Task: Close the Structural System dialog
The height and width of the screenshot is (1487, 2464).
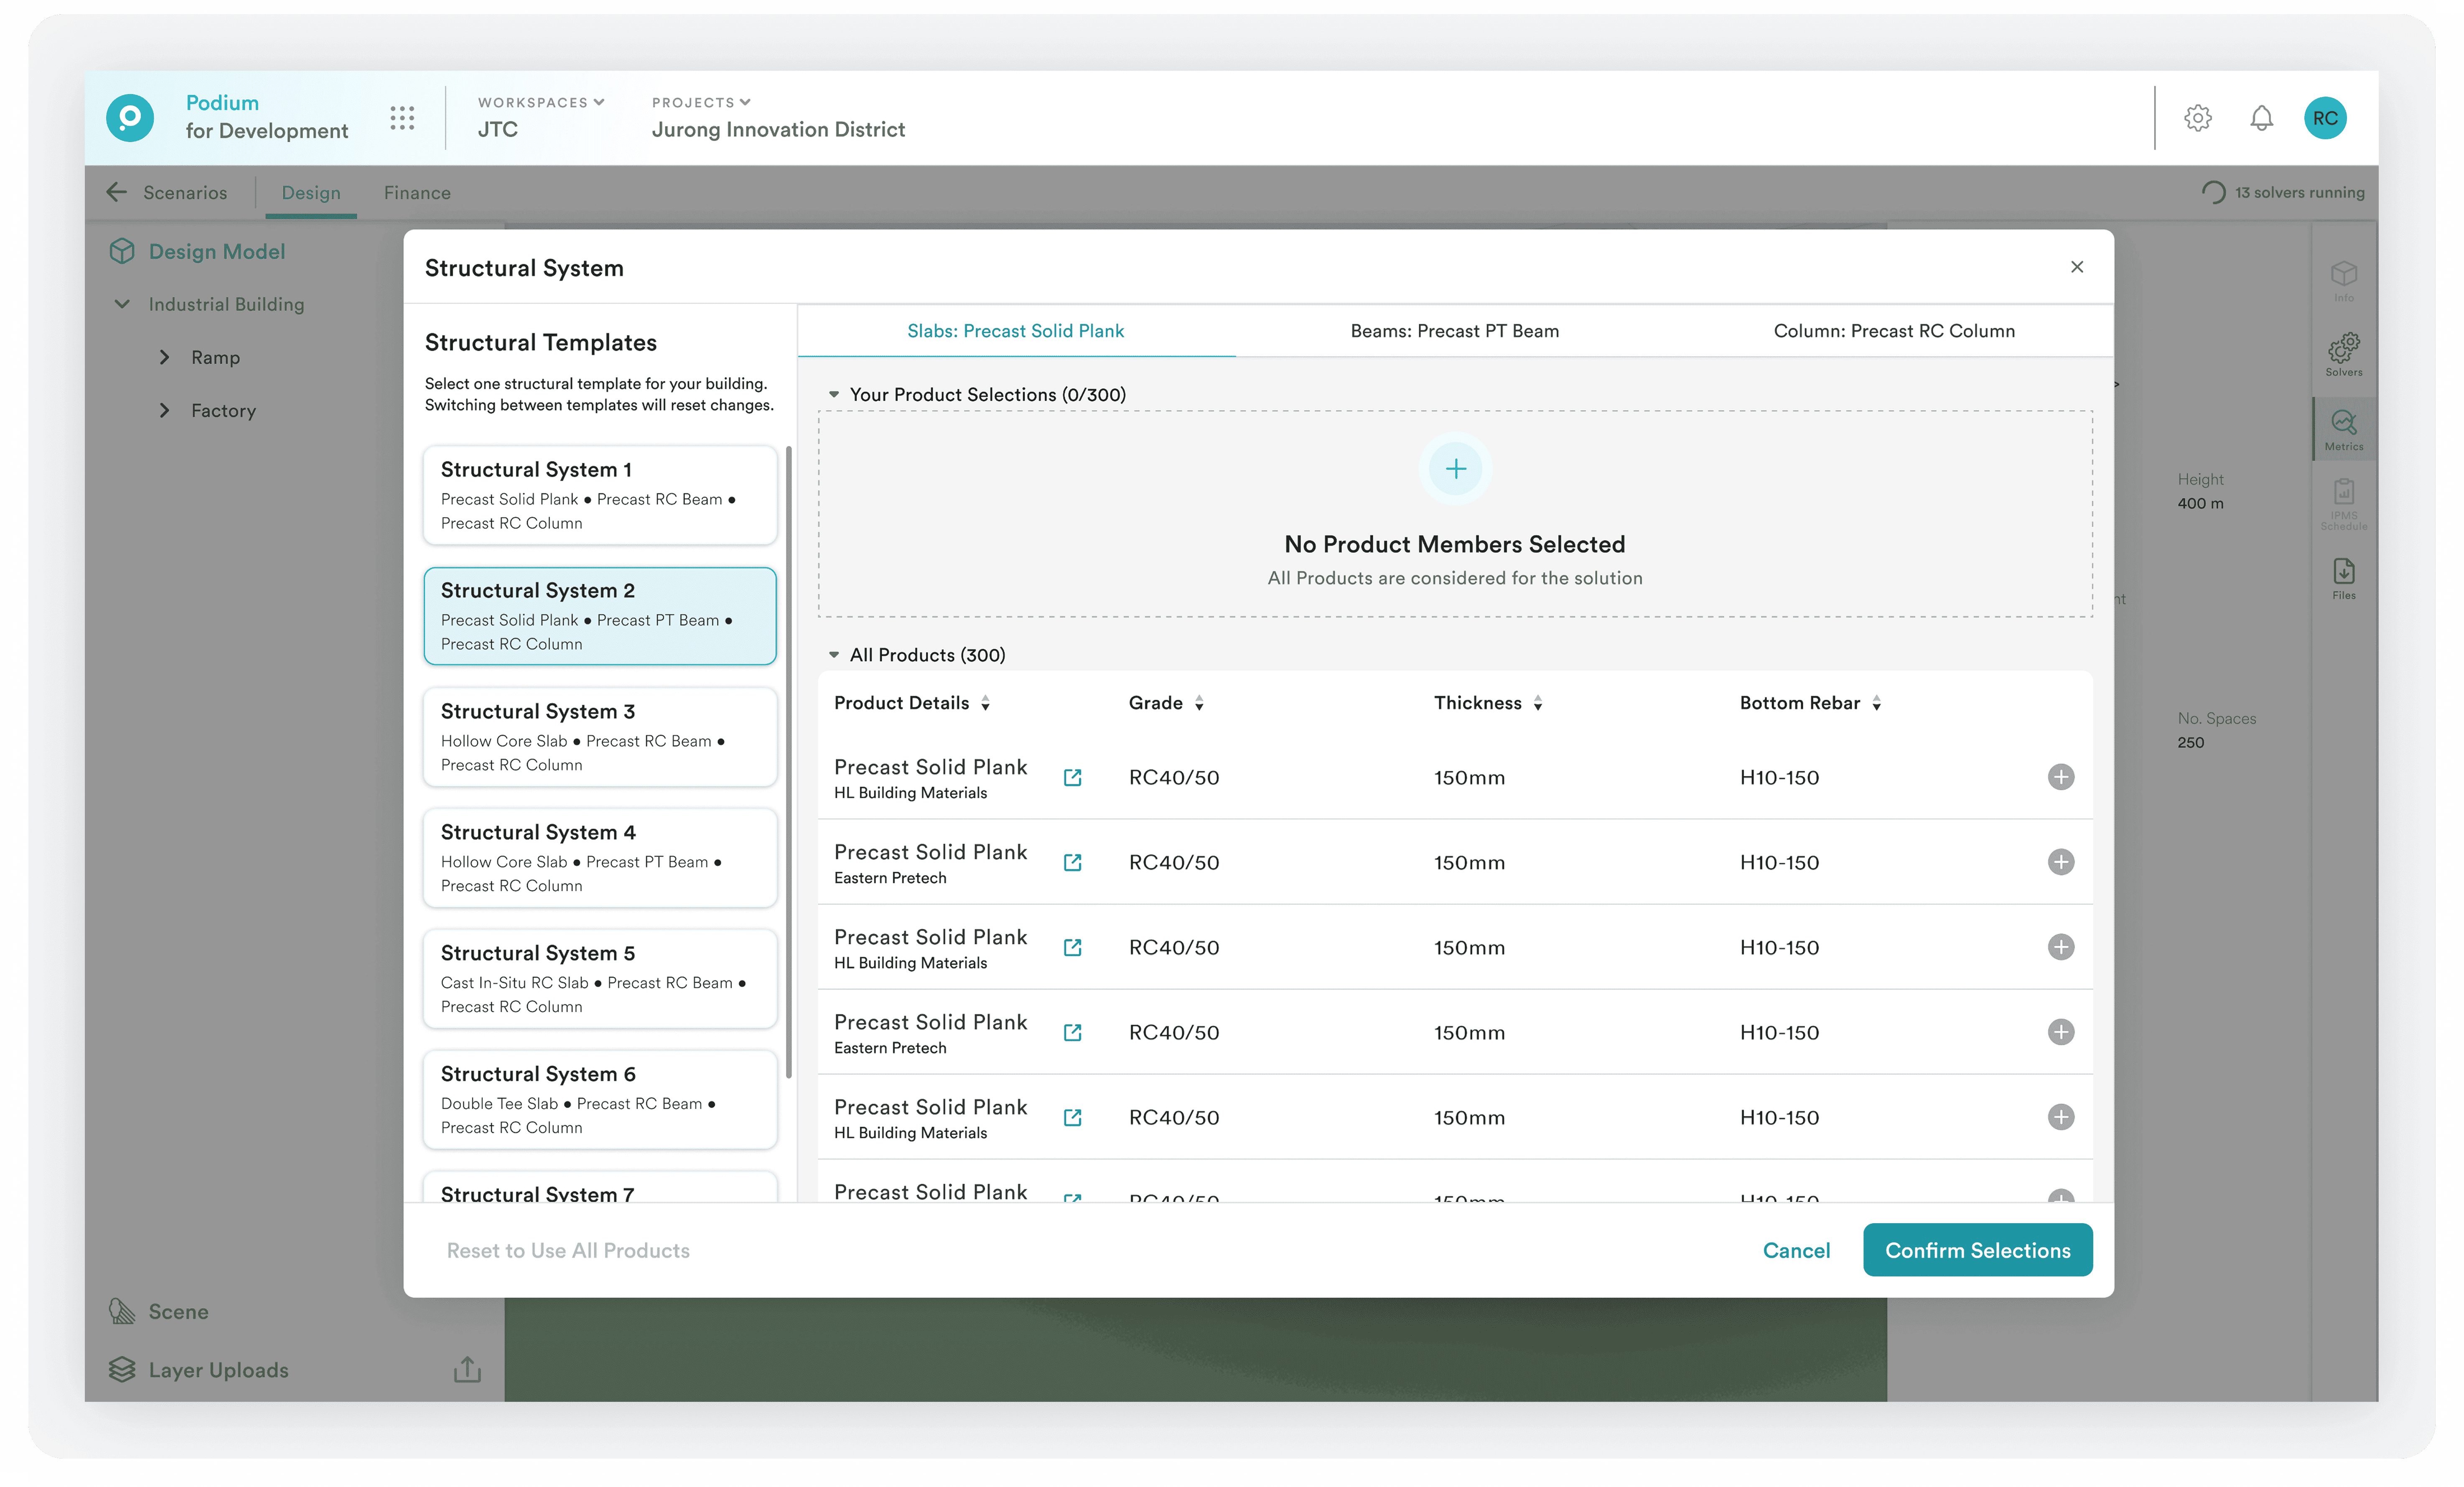Action: tap(2077, 267)
